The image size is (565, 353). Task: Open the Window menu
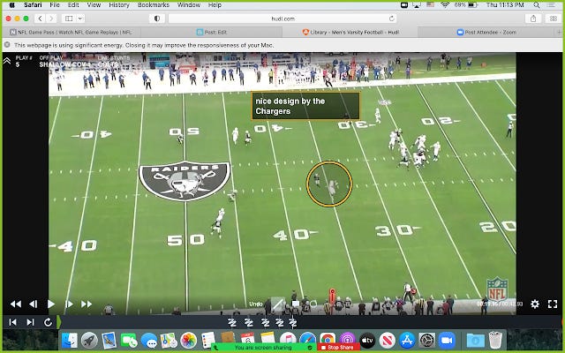(189, 5)
